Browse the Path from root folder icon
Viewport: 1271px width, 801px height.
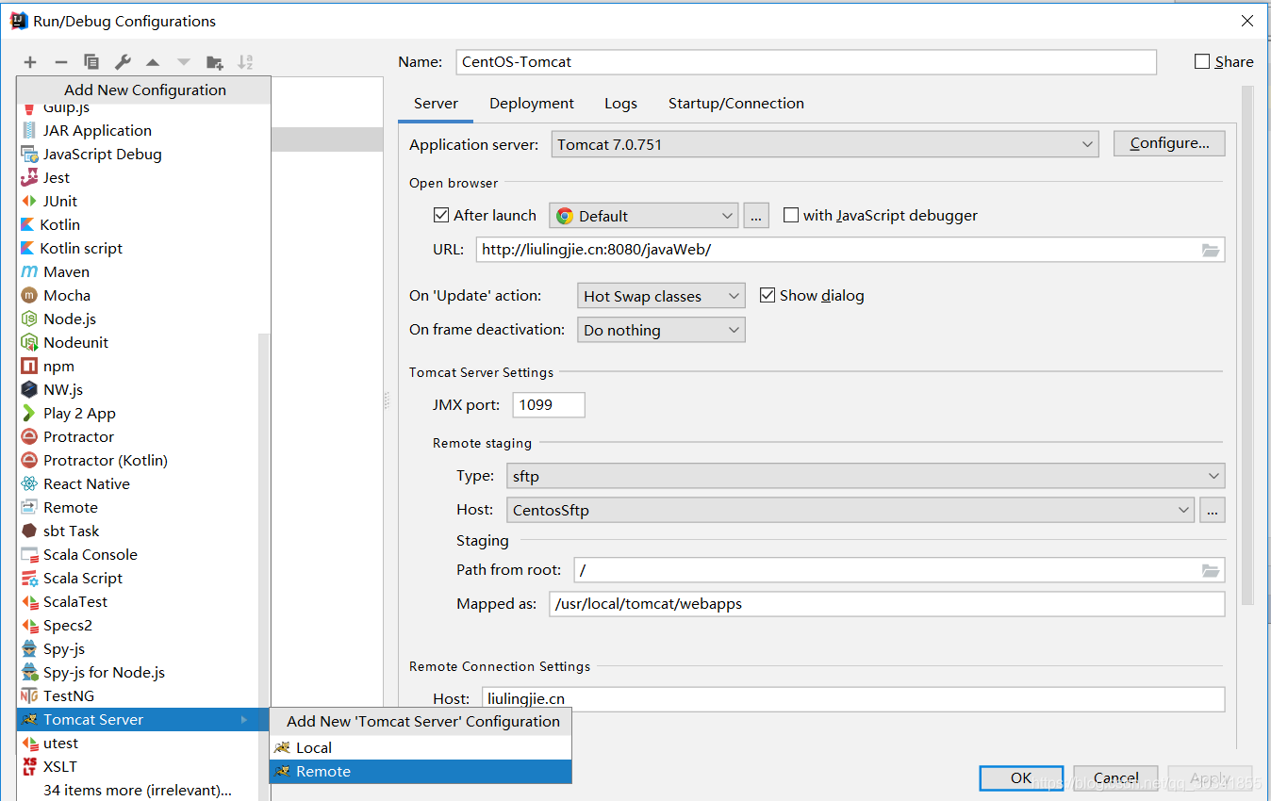point(1211,570)
